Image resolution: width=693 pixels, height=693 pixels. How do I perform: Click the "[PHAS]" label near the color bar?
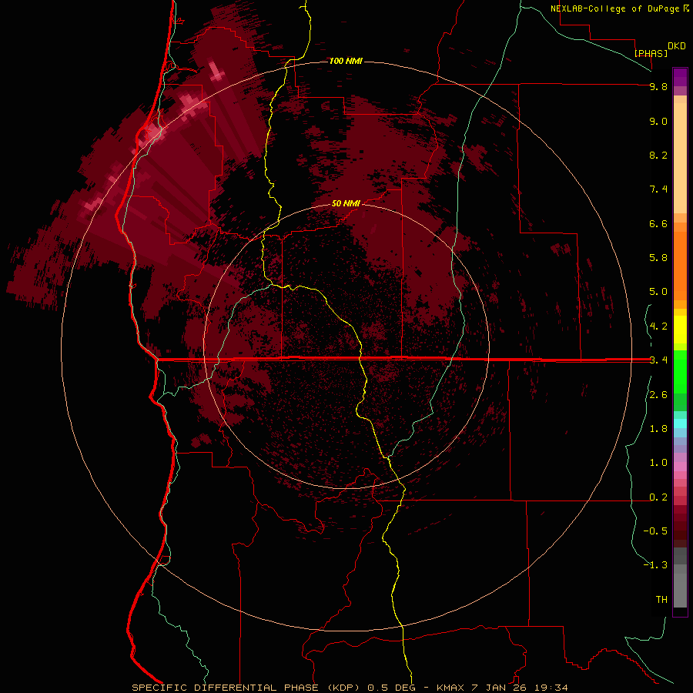tap(651, 53)
